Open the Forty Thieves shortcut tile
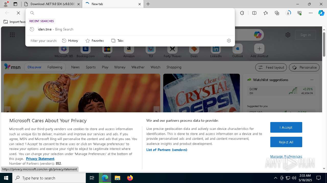The width and height of the screenshot is (327, 183). tap(172, 51)
